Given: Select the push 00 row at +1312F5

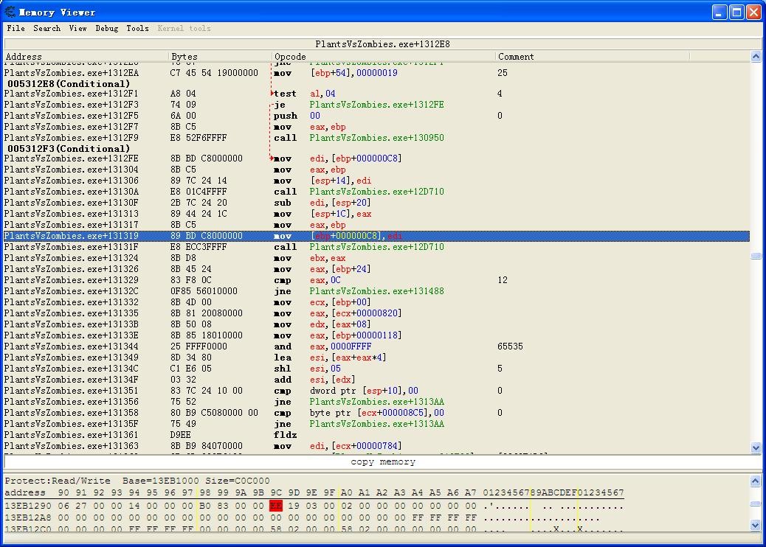Looking at the screenshot, I should [376, 116].
